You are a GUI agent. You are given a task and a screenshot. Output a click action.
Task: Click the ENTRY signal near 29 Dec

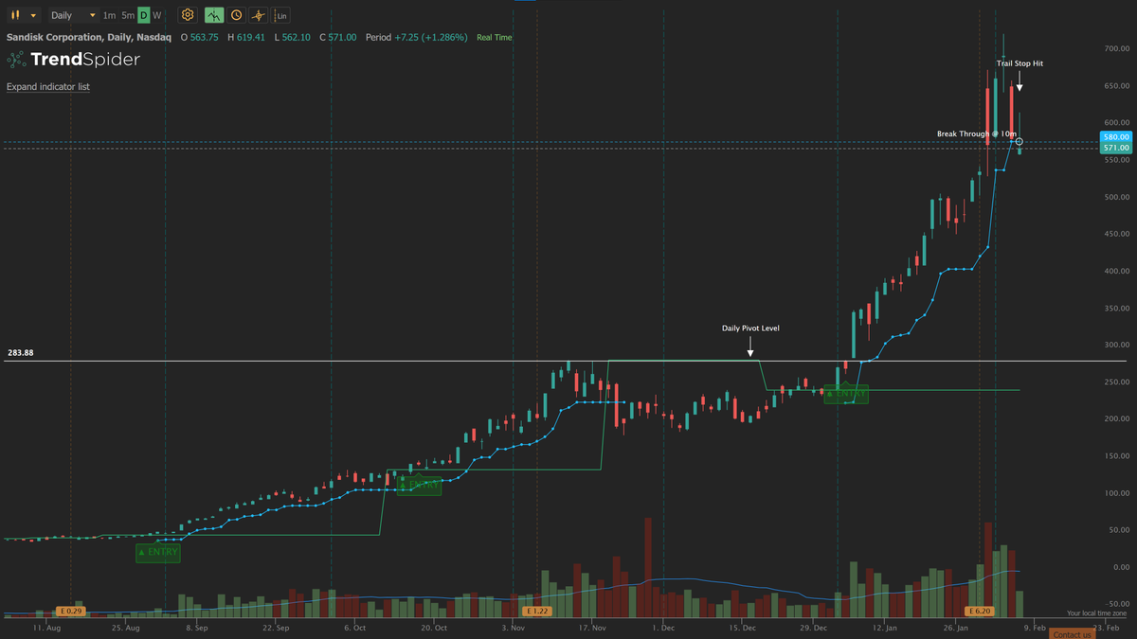click(845, 393)
